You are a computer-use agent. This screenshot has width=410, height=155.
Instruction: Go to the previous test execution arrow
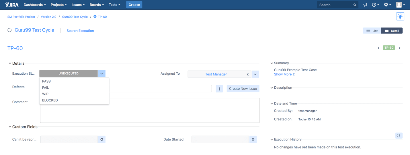point(378,48)
